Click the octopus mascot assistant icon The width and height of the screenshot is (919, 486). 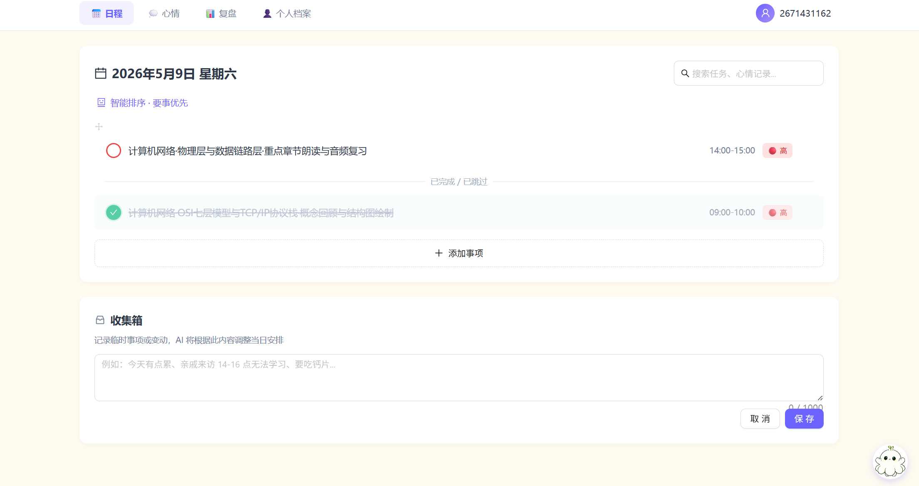[890, 461]
